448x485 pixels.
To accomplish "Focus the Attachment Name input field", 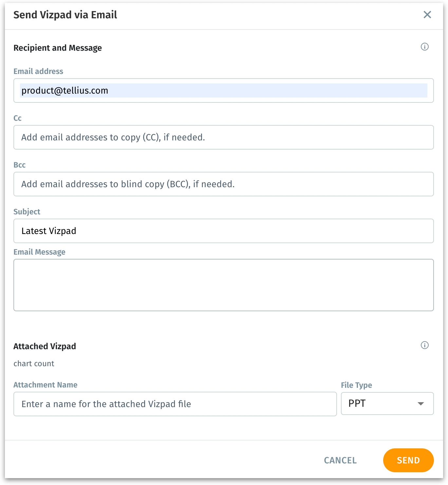I will [x=175, y=404].
